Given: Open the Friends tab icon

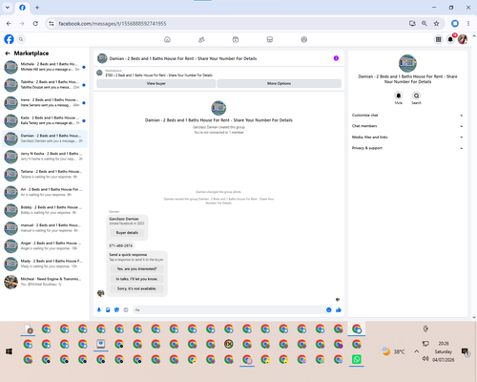Looking at the screenshot, I should 201,39.
